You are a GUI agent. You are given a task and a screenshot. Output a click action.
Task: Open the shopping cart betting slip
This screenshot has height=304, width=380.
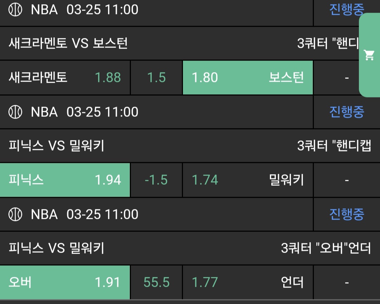(x=369, y=55)
